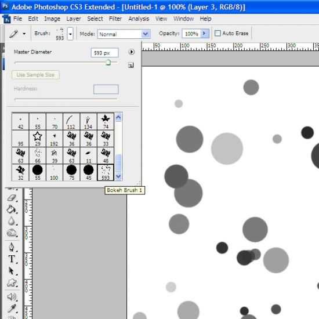Select the Blur tool droplet icon

point(12,221)
